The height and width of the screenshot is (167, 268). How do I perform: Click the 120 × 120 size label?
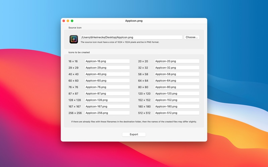144,94
